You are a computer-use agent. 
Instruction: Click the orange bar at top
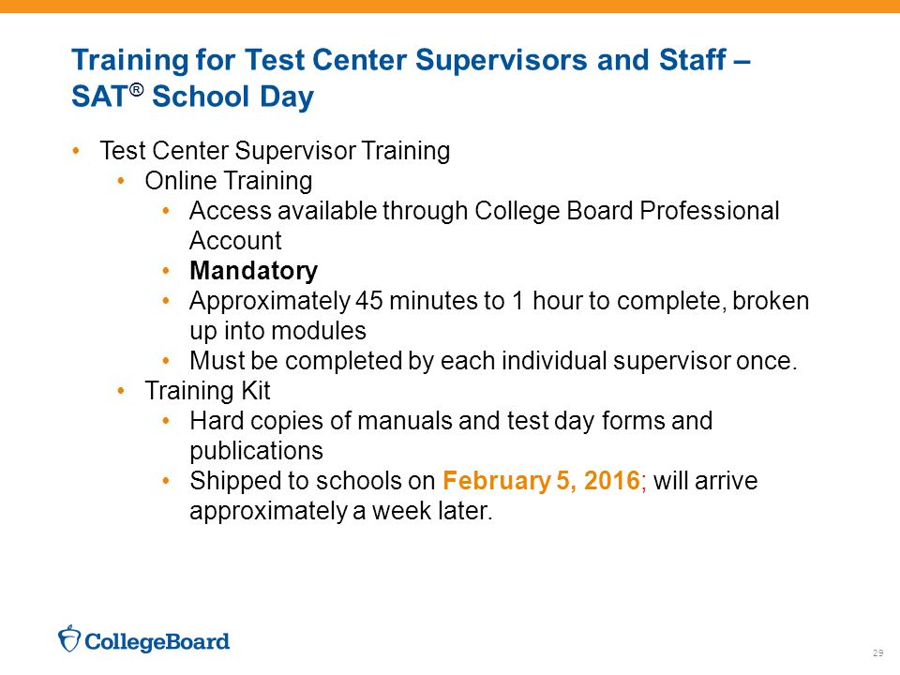coord(450,7)
